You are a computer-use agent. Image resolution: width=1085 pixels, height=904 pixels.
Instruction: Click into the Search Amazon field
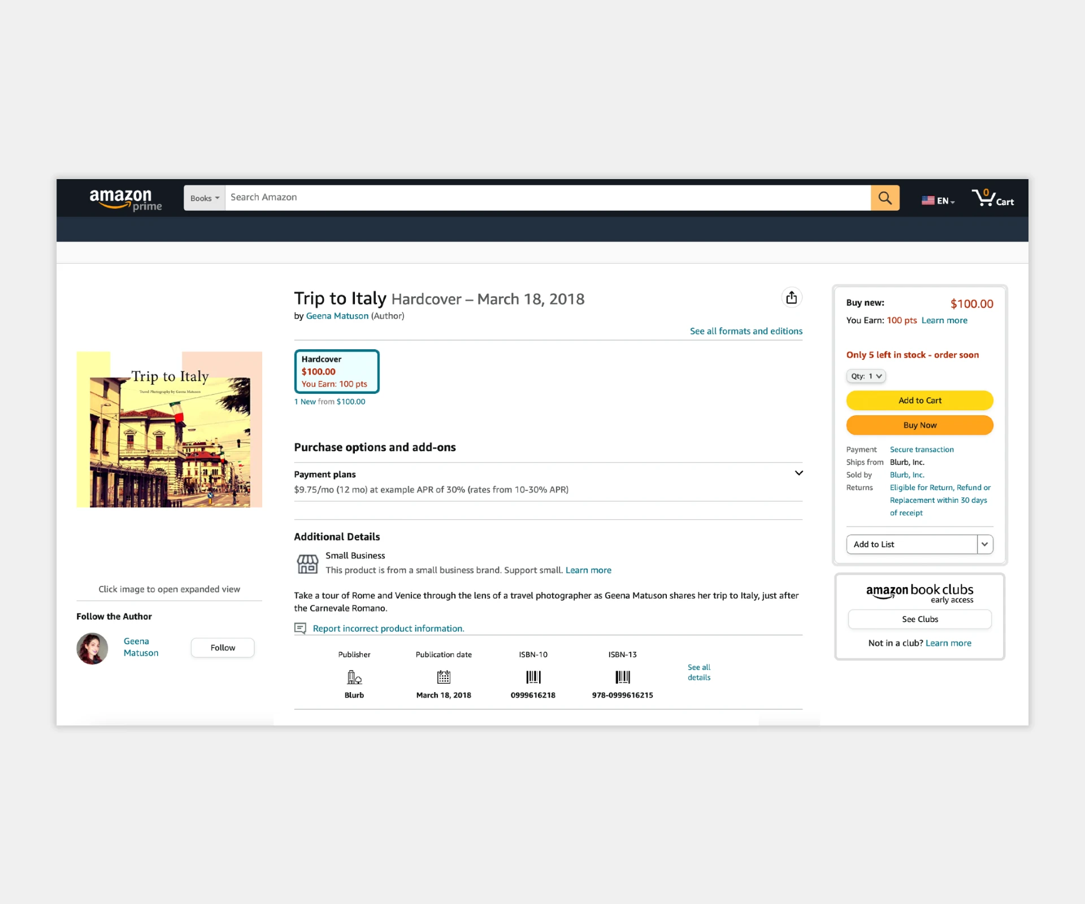pos(547,198)
